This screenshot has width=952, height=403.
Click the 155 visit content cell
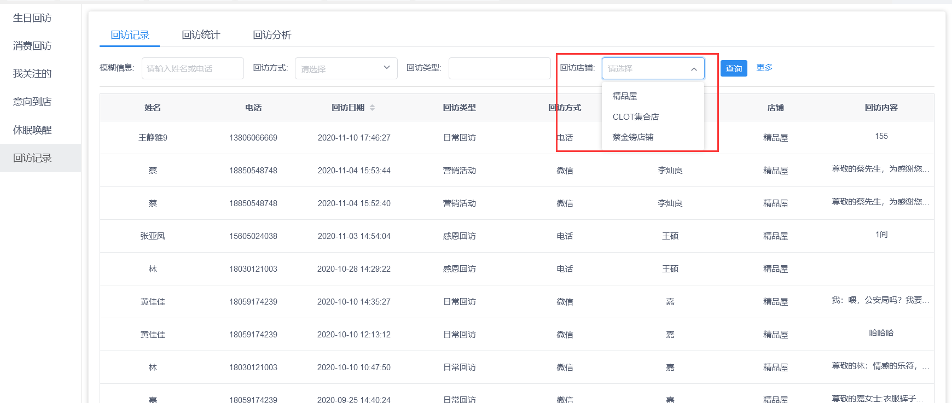click(881, 136)
